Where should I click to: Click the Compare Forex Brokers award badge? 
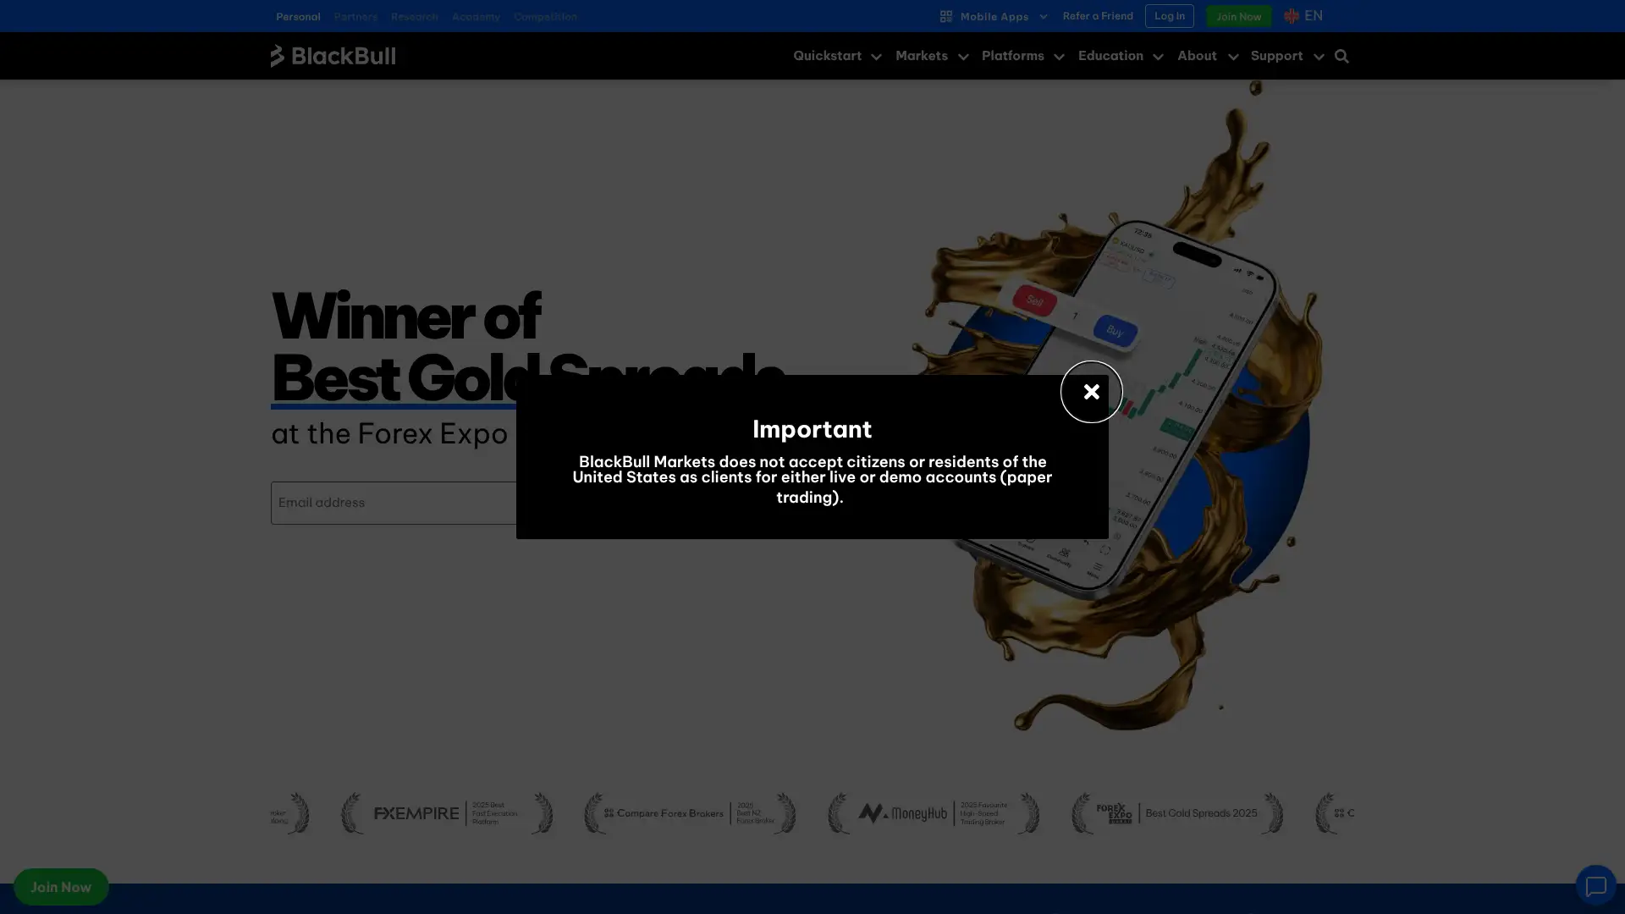click(x=690, y=813)
